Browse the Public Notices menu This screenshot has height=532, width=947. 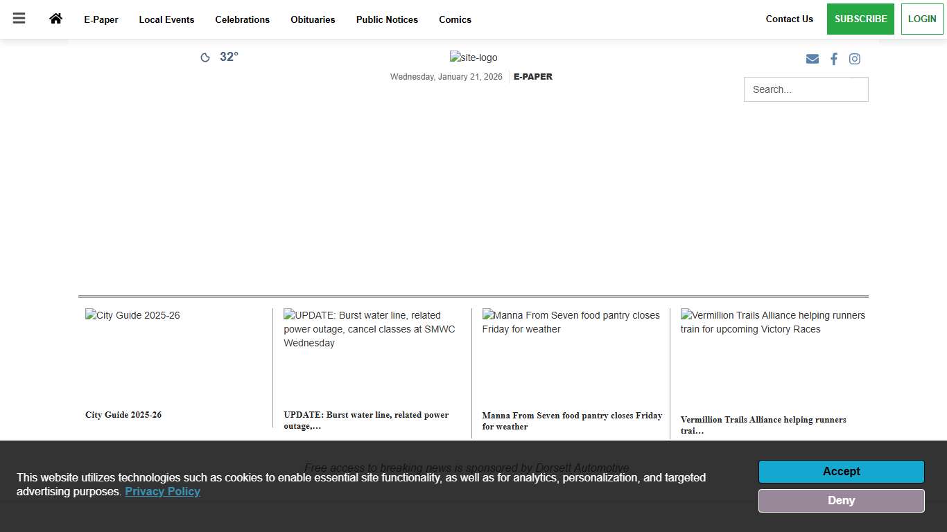coord(387,19)
